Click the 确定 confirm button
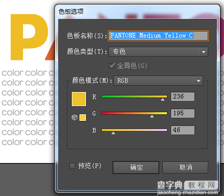The image size is (224, 196). tap(136, 168)
